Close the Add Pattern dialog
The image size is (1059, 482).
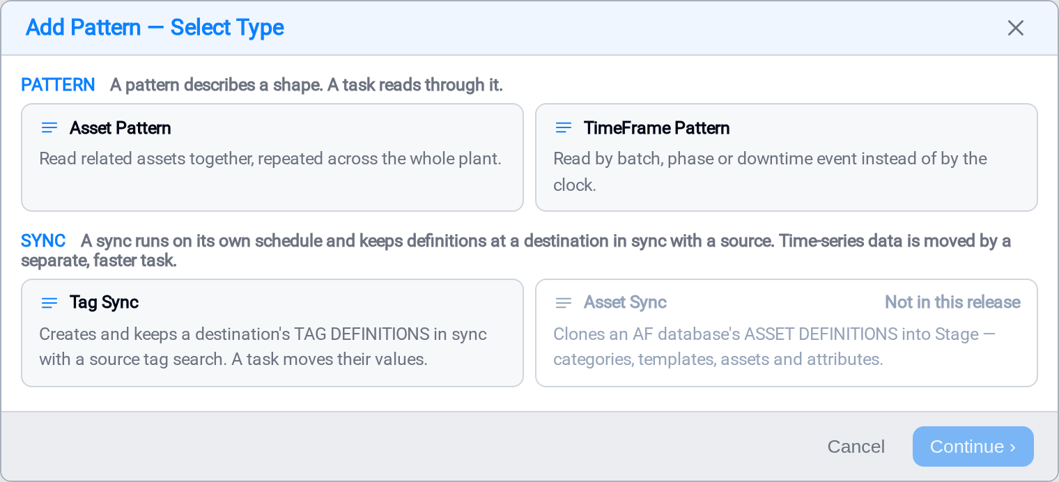coord(1016,28)
